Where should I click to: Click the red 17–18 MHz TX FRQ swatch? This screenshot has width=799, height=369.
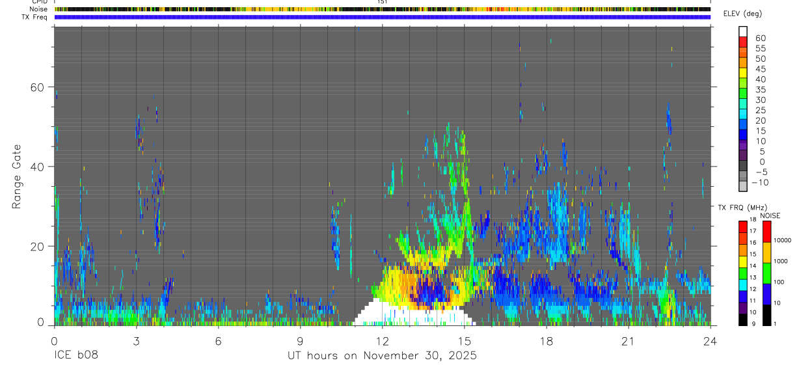742,227
